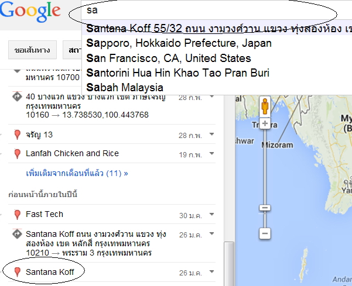The height and width of the screenshot is (286, 352).
Task: Open the bottom Santana Koff place entry
Action: pyautogui.click(x=50, y=272)
